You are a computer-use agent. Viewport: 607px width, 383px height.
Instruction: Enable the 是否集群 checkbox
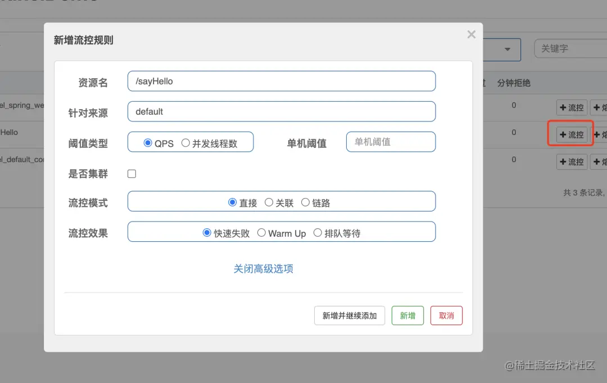[132, 174]
